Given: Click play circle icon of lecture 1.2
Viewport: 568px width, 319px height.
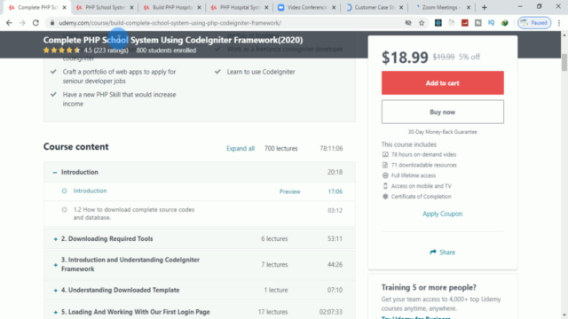Looking at the screenshot, I should (x=64, y=209).
